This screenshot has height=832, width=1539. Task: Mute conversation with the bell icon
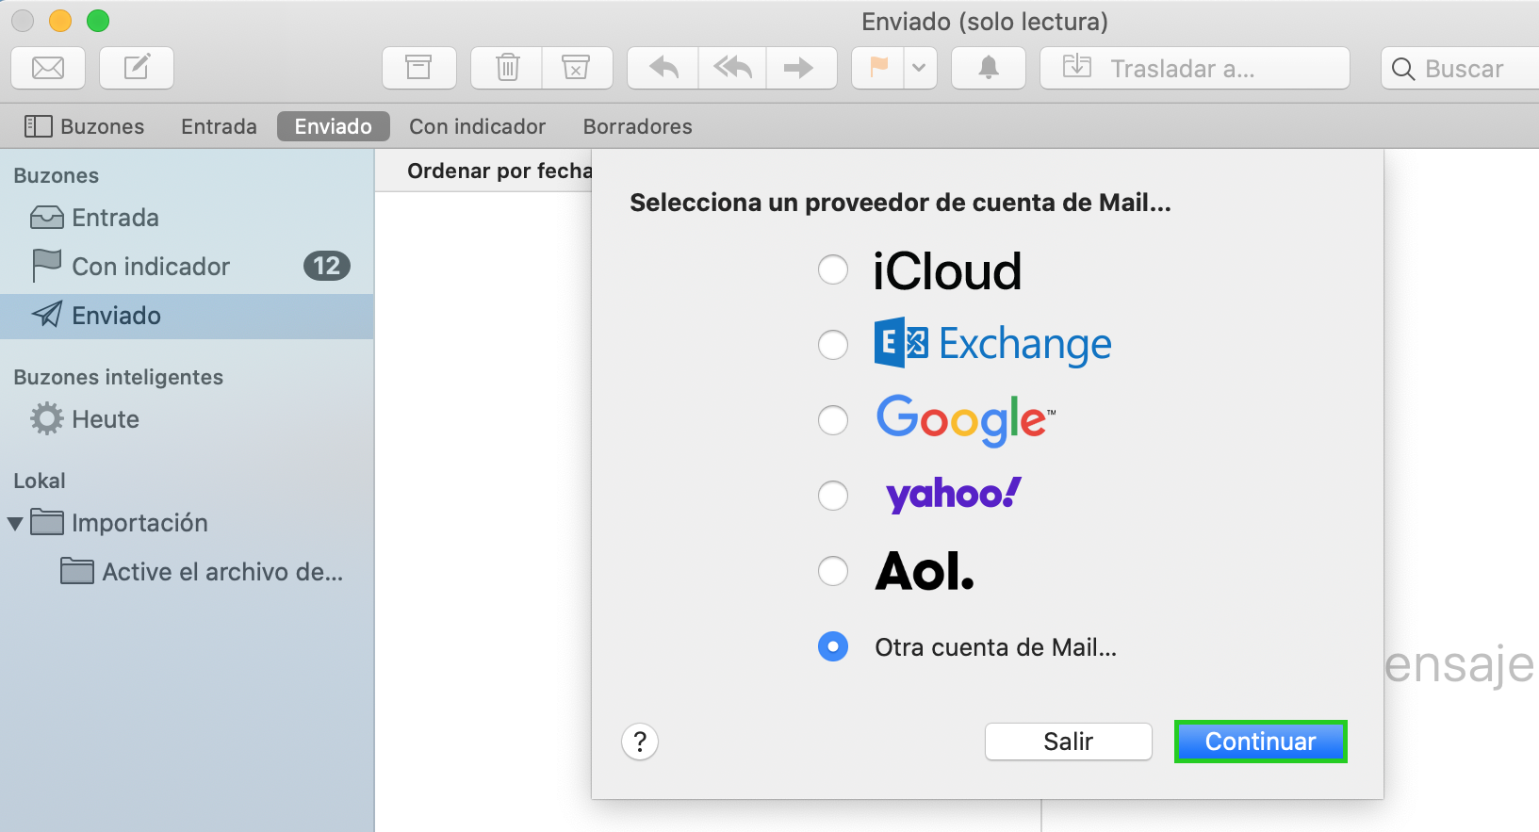coord(989,68)
